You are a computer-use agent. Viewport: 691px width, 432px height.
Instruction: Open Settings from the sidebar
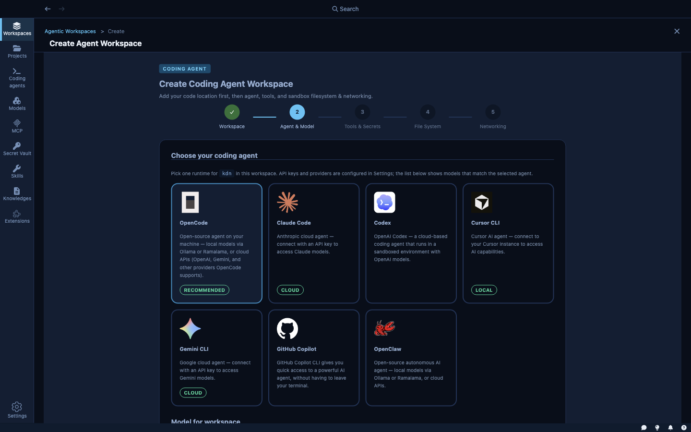17,410
